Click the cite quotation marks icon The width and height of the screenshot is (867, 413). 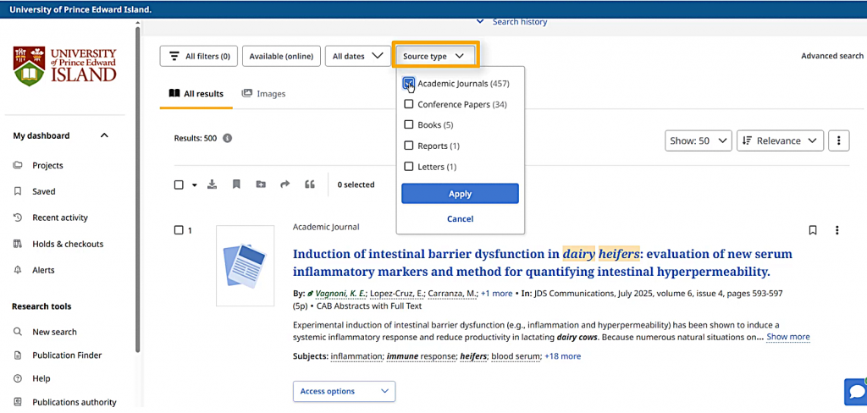(309, 184)
